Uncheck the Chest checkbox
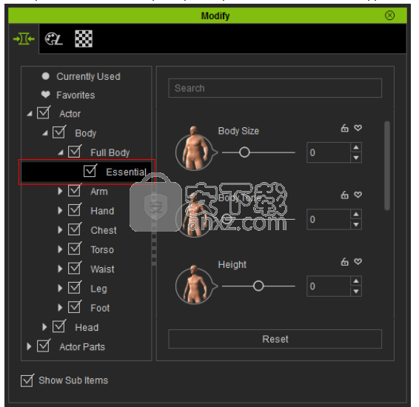The image size is (419, 407). pyautogui.click(x=75, y=229)
